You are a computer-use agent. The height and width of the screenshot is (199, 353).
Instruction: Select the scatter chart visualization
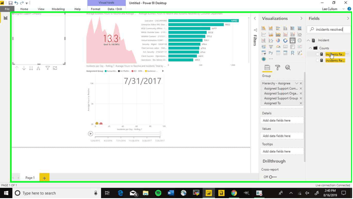tap(271, 41)
